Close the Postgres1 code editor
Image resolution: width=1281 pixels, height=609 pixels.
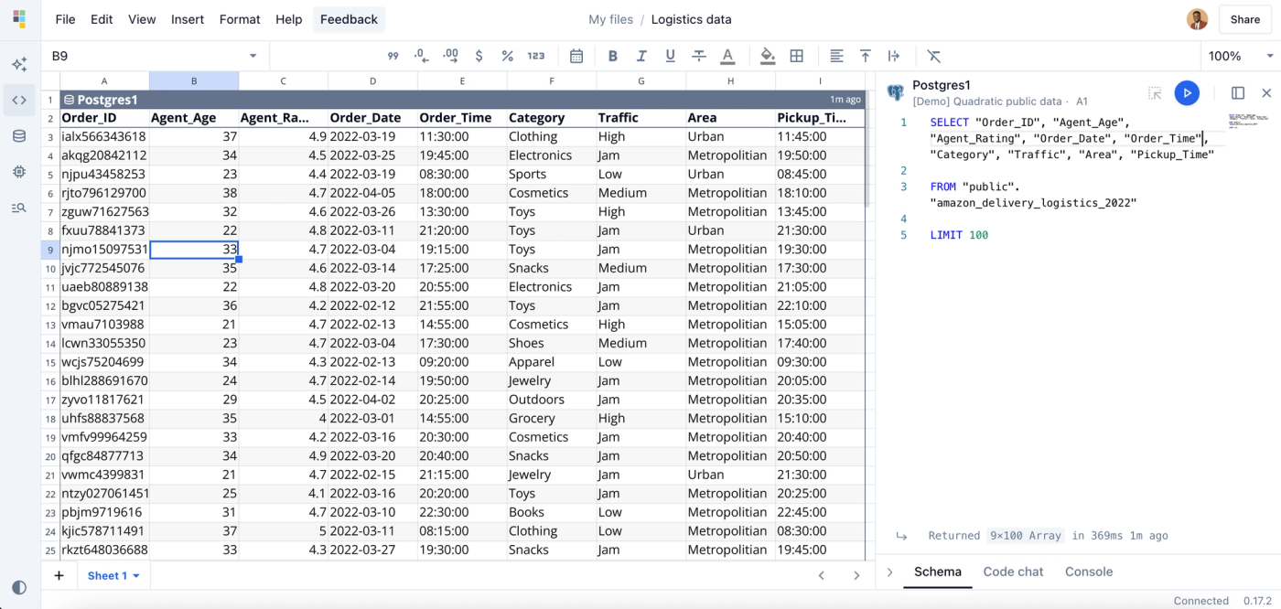point(1266,93)
